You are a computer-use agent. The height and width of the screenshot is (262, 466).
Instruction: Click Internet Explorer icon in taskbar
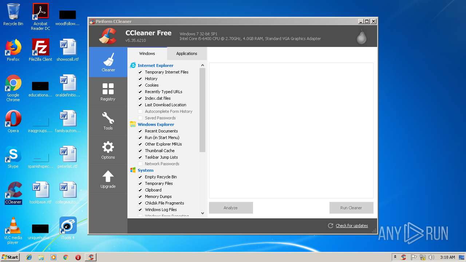pyautogui.click(x=29, y=257)
